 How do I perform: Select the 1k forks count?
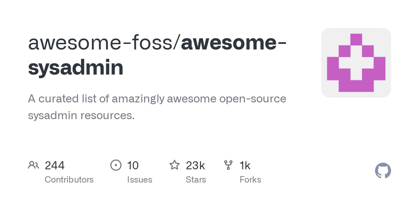(245, 165)
